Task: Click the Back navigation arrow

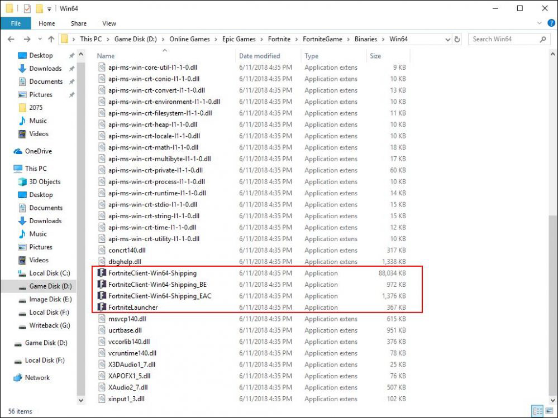Action: 11,39
